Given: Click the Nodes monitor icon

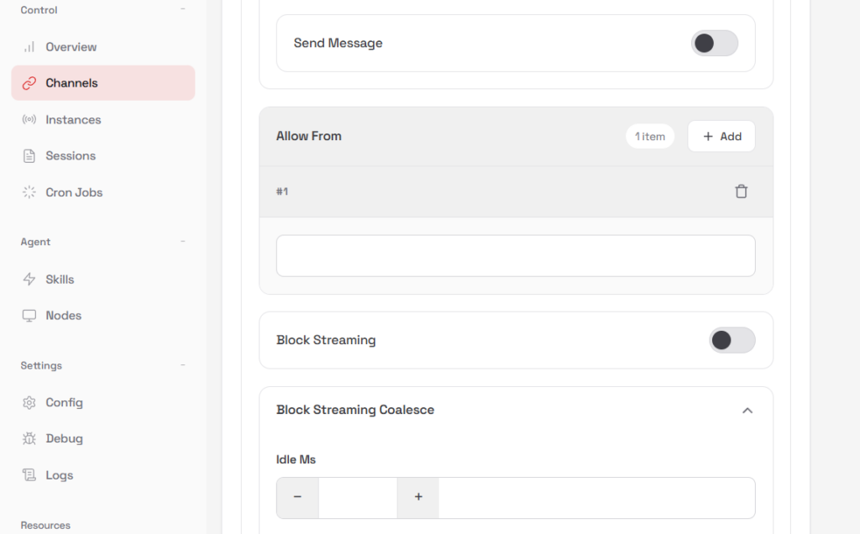Looking at the screenshot, I should tap(29, 316).
